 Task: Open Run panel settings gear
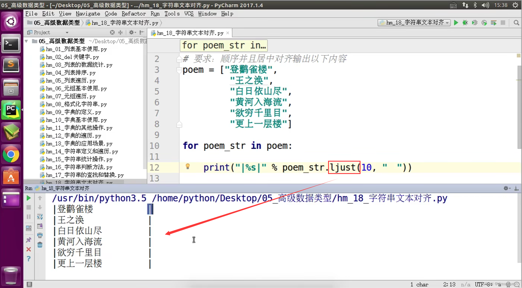pos(507,188)
